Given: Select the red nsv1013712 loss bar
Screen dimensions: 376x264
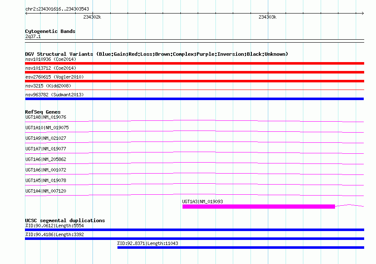Looking at the screenshot, I should pos(194,72).
